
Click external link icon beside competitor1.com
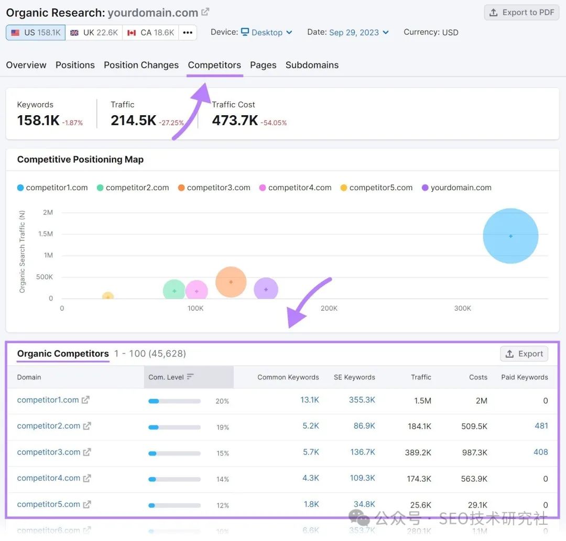[85, 400]
